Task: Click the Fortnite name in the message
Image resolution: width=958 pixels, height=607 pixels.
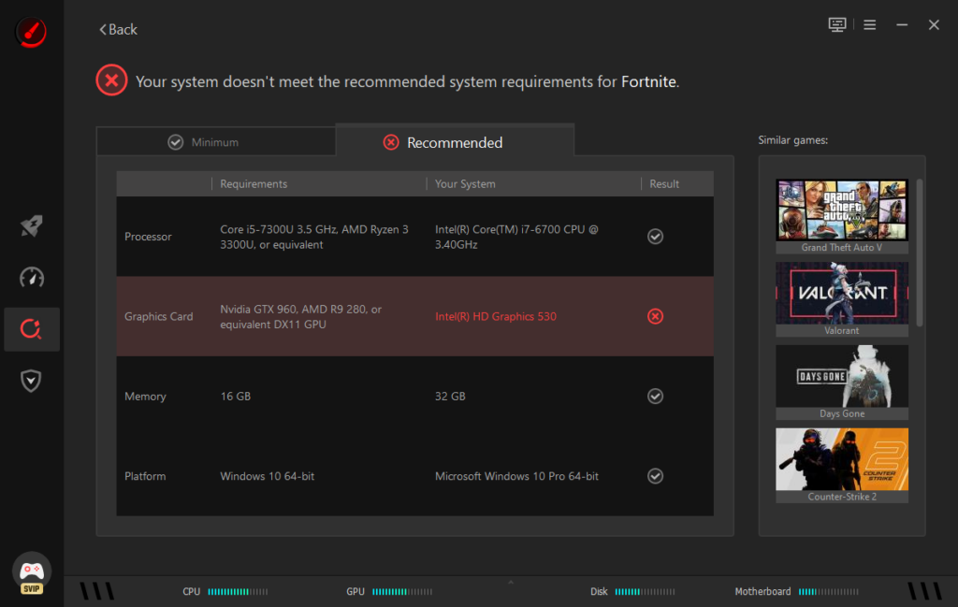Action: 648,81
